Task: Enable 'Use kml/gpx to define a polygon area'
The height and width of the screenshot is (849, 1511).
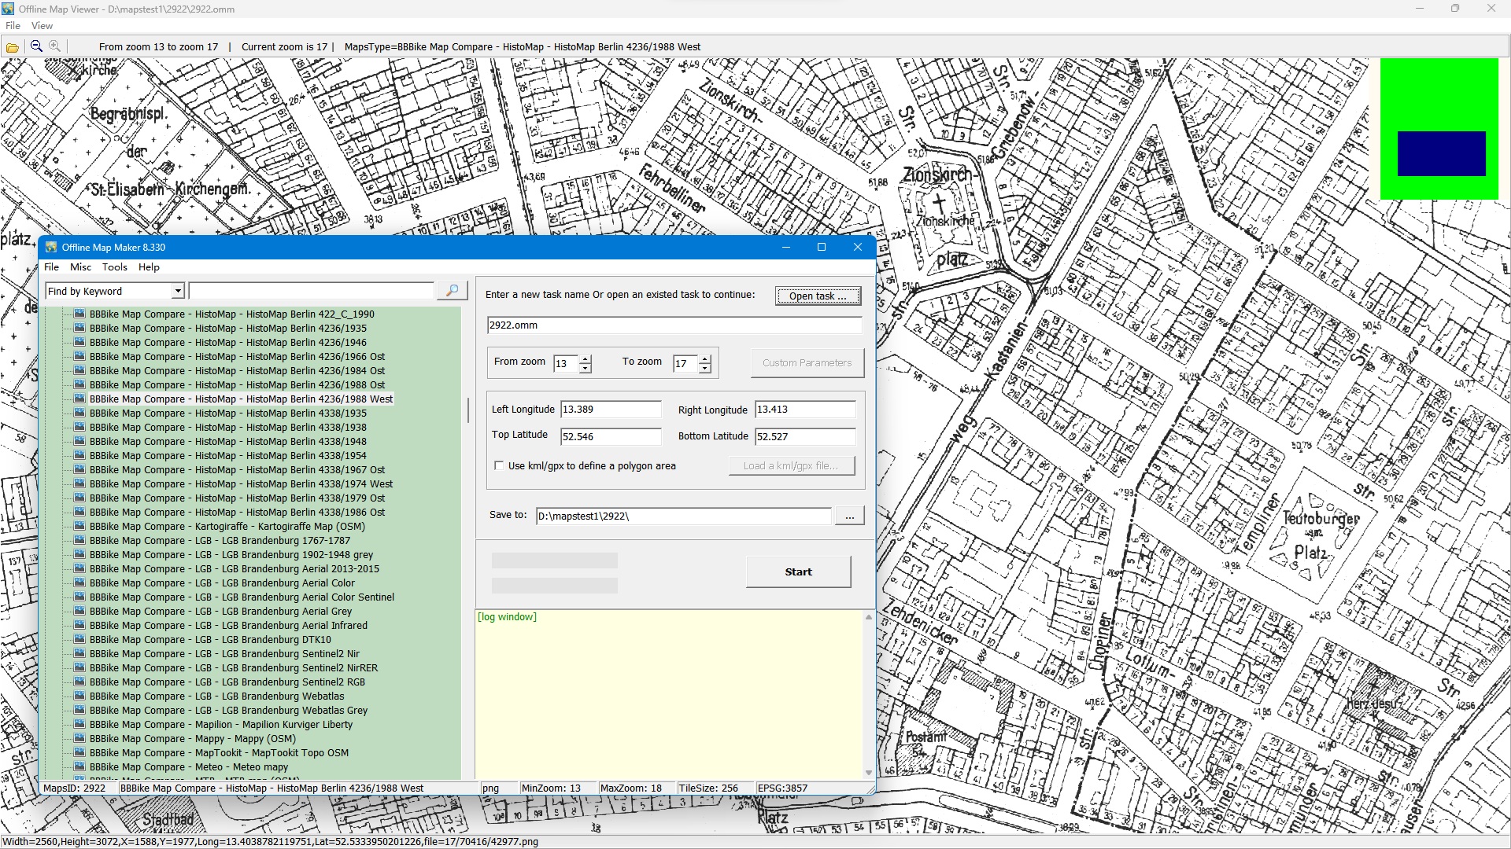Action: pos(499,465)
